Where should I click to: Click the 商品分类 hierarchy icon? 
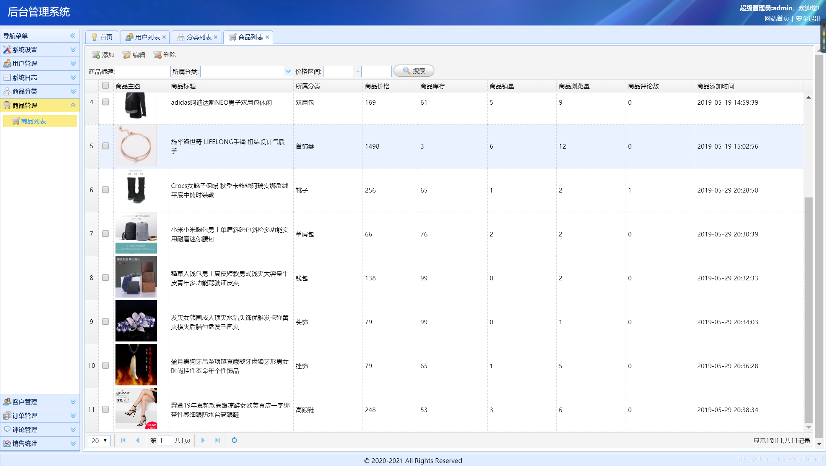tap(7, 91)
